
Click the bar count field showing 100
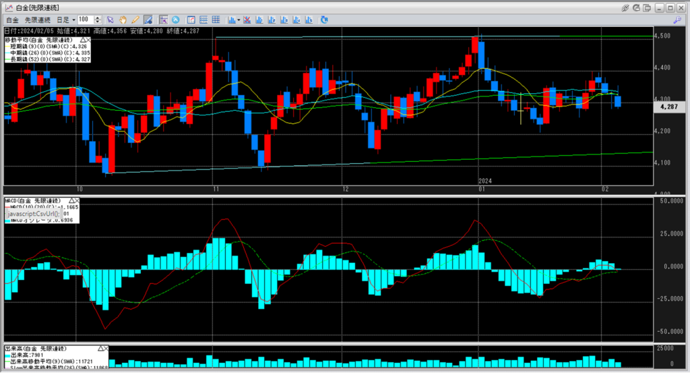86,20
